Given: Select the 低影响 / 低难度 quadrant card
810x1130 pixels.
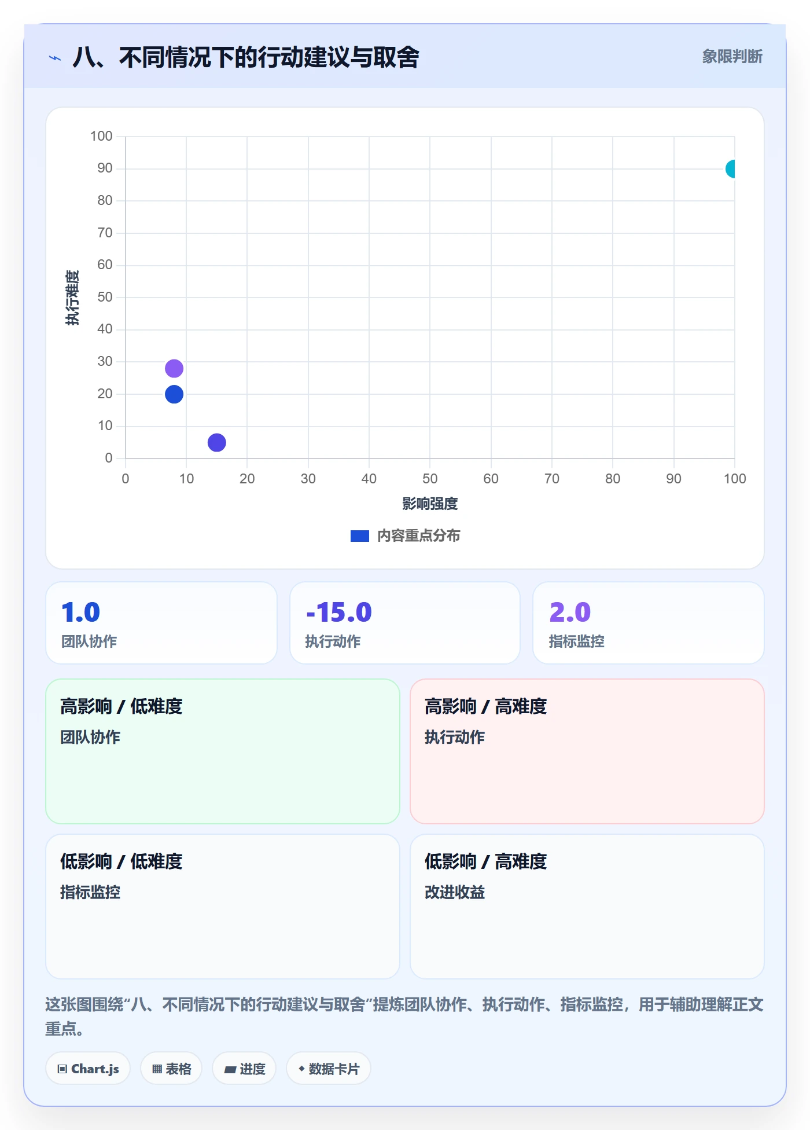Looking at the screenshot, I should click(x=223, y=907).
